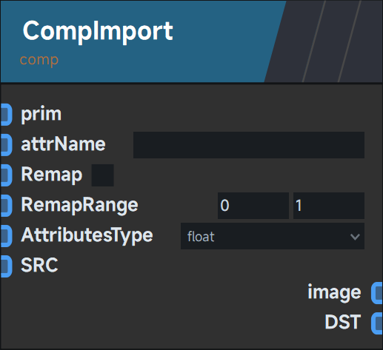Click the second diagonal stripe in header
383x350 pixels.
(x=332, y=41)
